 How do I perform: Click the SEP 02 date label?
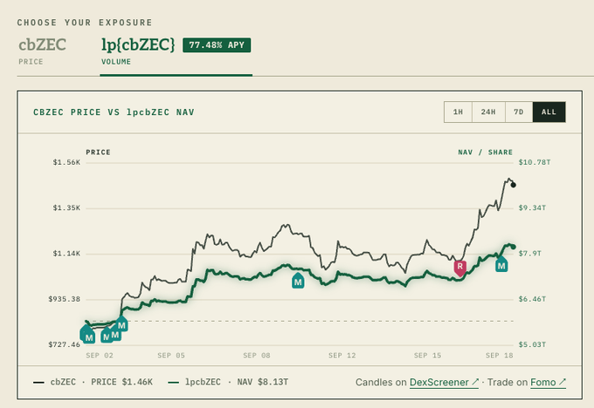point(100,356)
